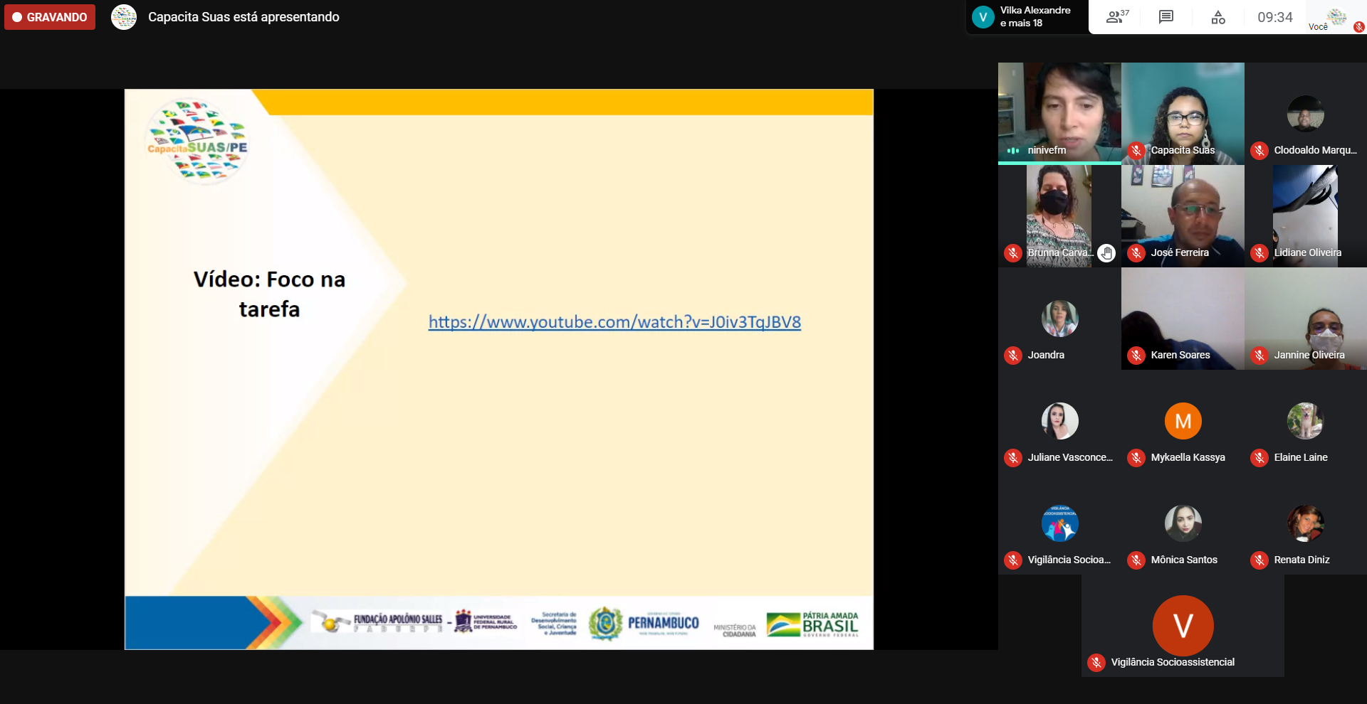Image resolution: width=1367 pixels, height=704 pixels.
Task: Click muted mic icon beside Renata Diniz
Action: [1259, 560]
